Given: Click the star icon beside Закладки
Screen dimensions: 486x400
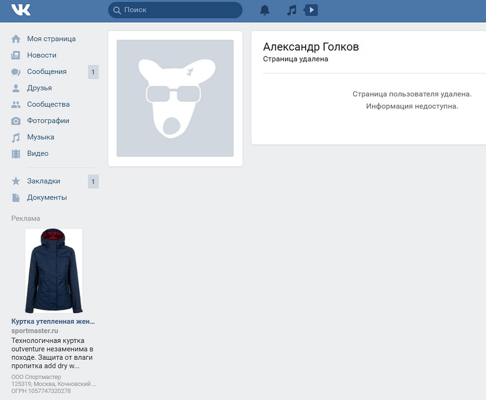Looking at the screenshot, I should click(x=16, y=181).
